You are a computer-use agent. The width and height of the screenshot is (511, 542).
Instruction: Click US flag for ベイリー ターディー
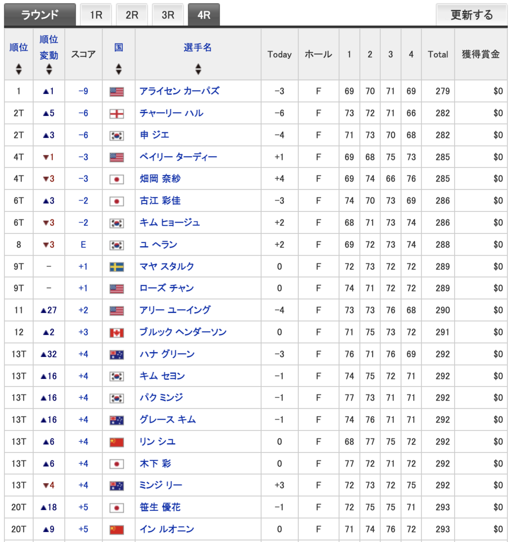point(117,158)
